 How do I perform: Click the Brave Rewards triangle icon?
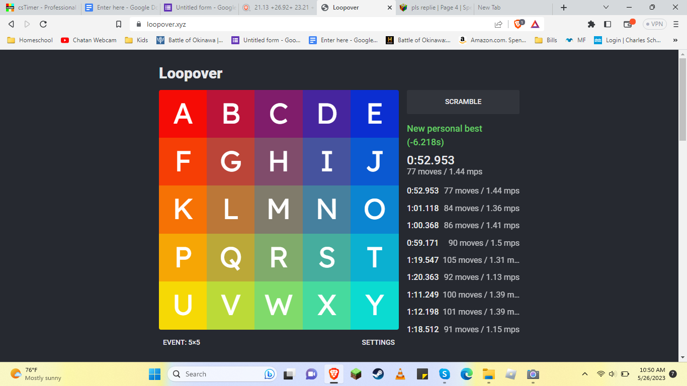click(535, 24)
